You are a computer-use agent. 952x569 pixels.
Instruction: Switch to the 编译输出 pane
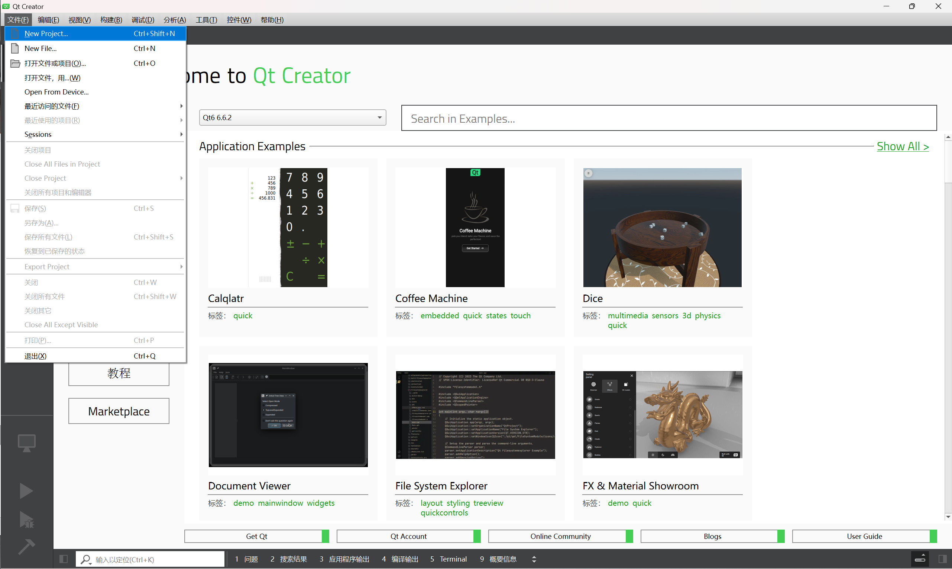(x=400, y=559)
